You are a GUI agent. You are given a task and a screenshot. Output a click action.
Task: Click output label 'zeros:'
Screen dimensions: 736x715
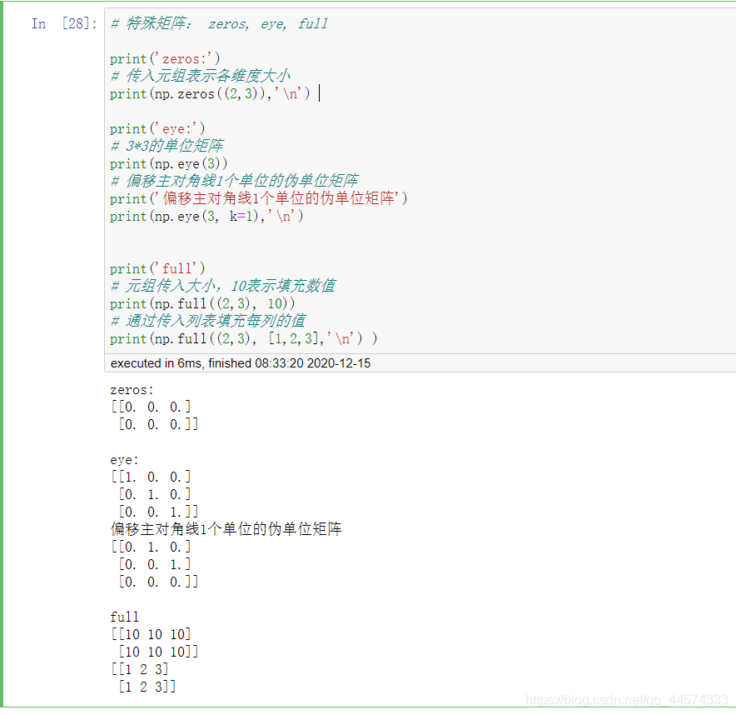coord(132,390)
